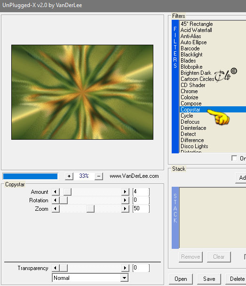
Task: Click the Copystar preview image
Action: click(x=82, y=92)
